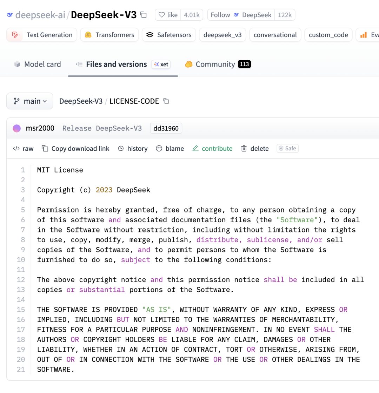The image size is (379, 393).
Task: Click the Community hands icon
Action: pos(188,65)
